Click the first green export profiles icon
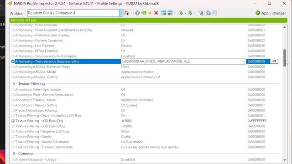 [x=181, y=13]
